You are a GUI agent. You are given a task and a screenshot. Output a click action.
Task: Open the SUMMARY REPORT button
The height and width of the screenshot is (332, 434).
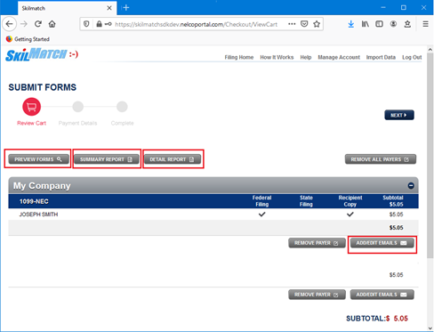[x=107, y=159]
